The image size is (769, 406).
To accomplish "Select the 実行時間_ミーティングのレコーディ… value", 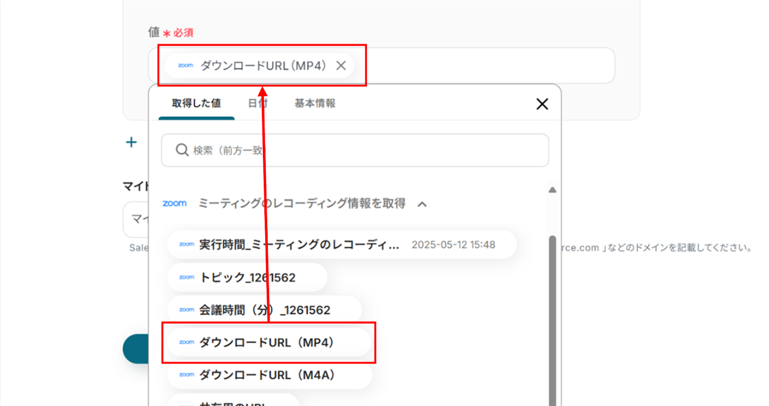I will [342, 245].
